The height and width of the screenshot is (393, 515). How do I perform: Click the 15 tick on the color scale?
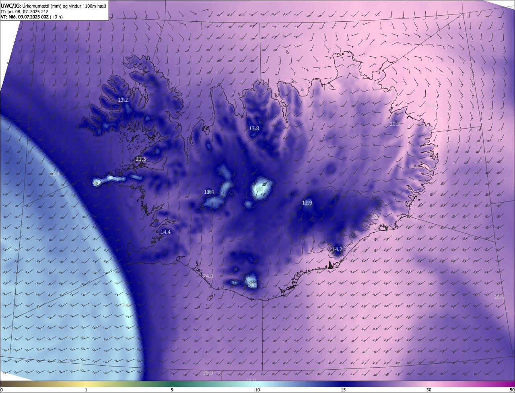point(343,390)
